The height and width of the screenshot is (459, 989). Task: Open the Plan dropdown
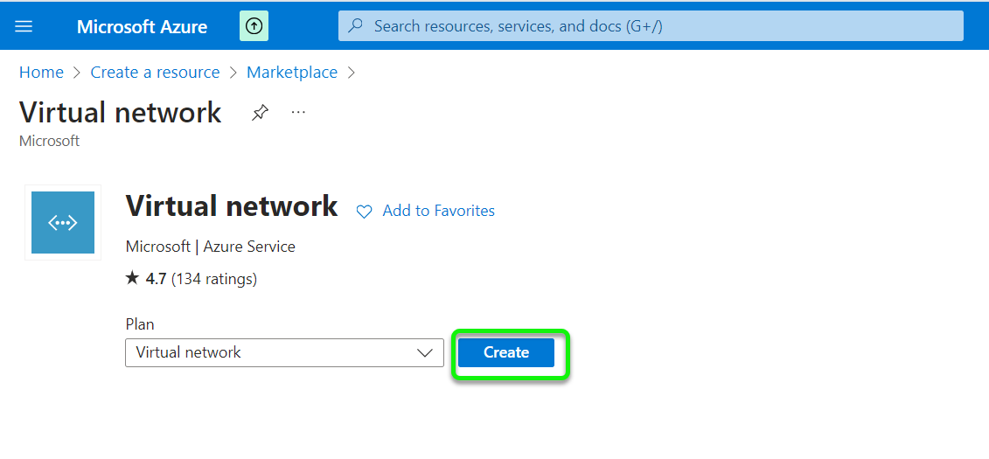pyautogui.click(x=284, y=352)
